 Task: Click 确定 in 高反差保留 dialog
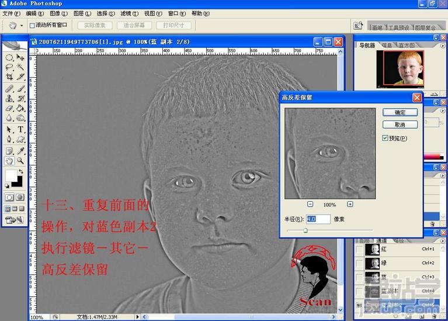point(400,112)
